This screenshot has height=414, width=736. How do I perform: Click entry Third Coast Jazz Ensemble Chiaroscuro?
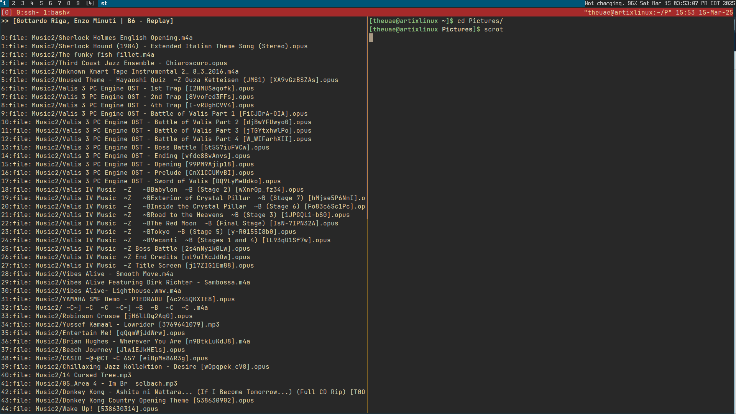114,63
